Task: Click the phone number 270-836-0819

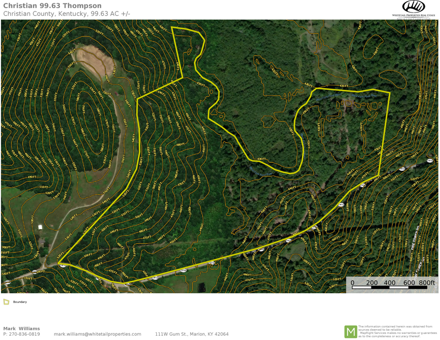Action: coord(25,334)
